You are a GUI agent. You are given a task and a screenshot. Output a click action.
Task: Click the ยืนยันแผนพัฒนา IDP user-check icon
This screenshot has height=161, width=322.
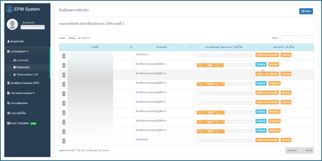(15, 75)
